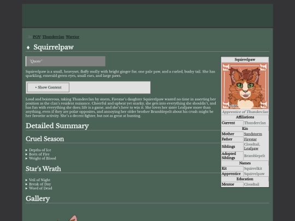
Task: Expand Break of Day entry
Action: click(x=38, y=184)
